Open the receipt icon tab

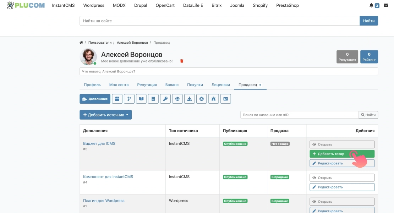153,99
